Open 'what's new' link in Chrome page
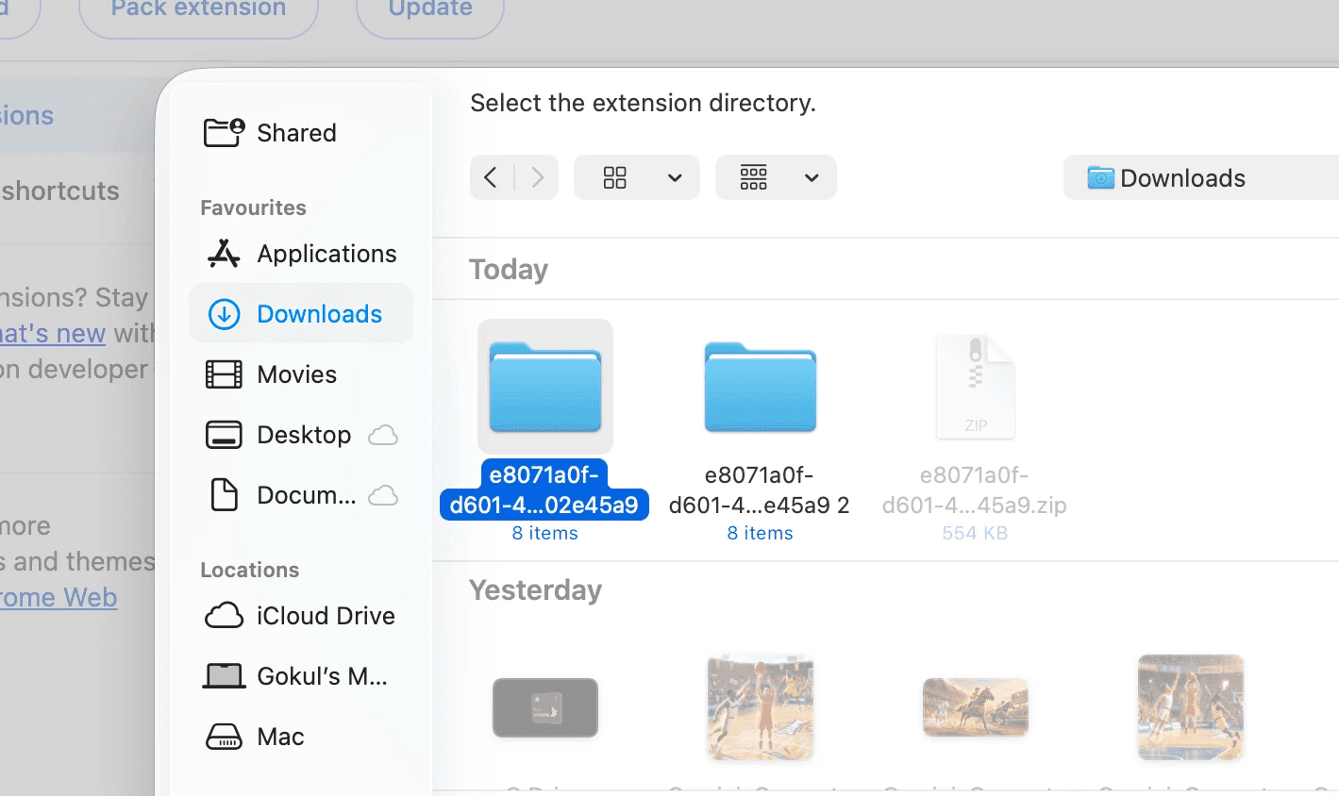1339x796 pixels. click(x=53, y=333)
